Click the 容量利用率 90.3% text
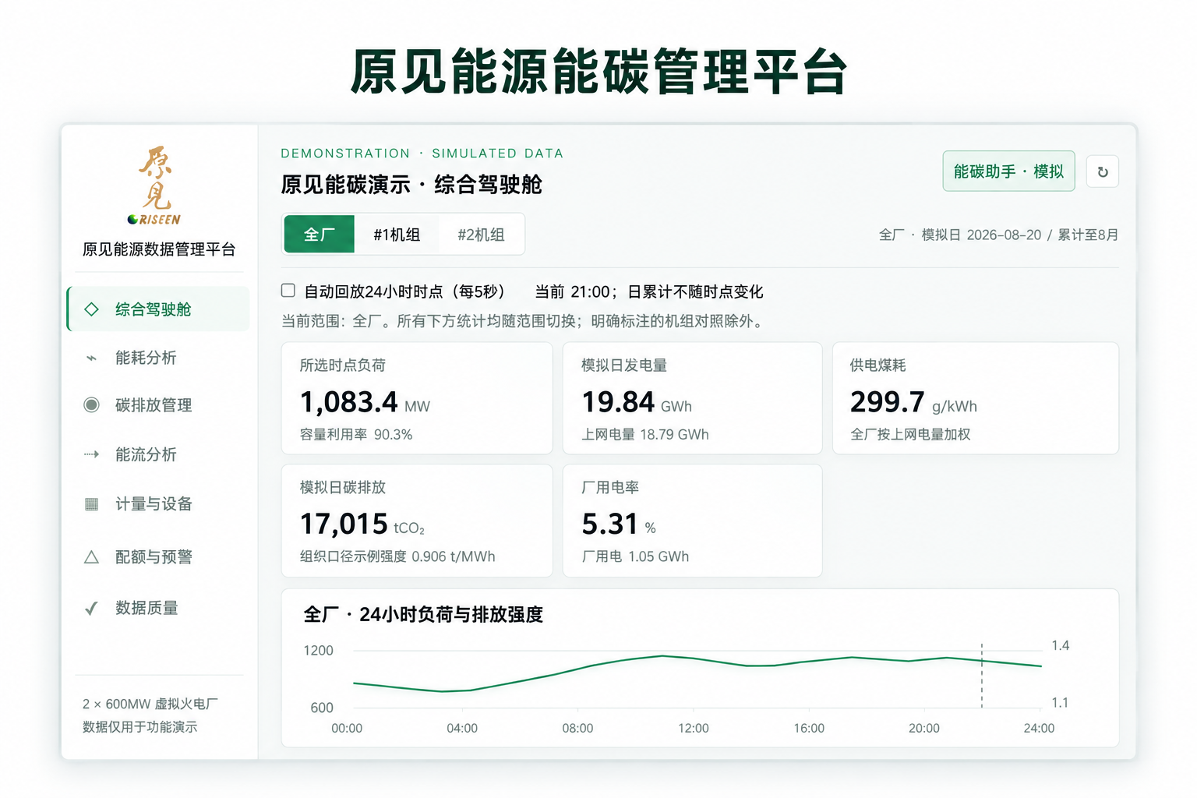 click(356, 435)
